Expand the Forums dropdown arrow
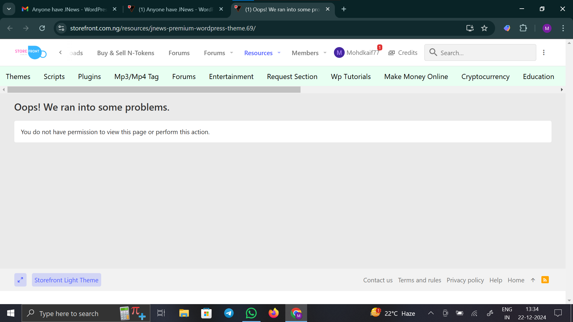573x322 pixels. tap(232, 53)
